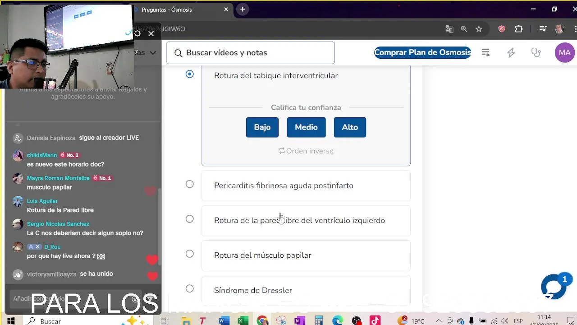Open the Osmosis playlist queue icon

[x=485, y=53]
